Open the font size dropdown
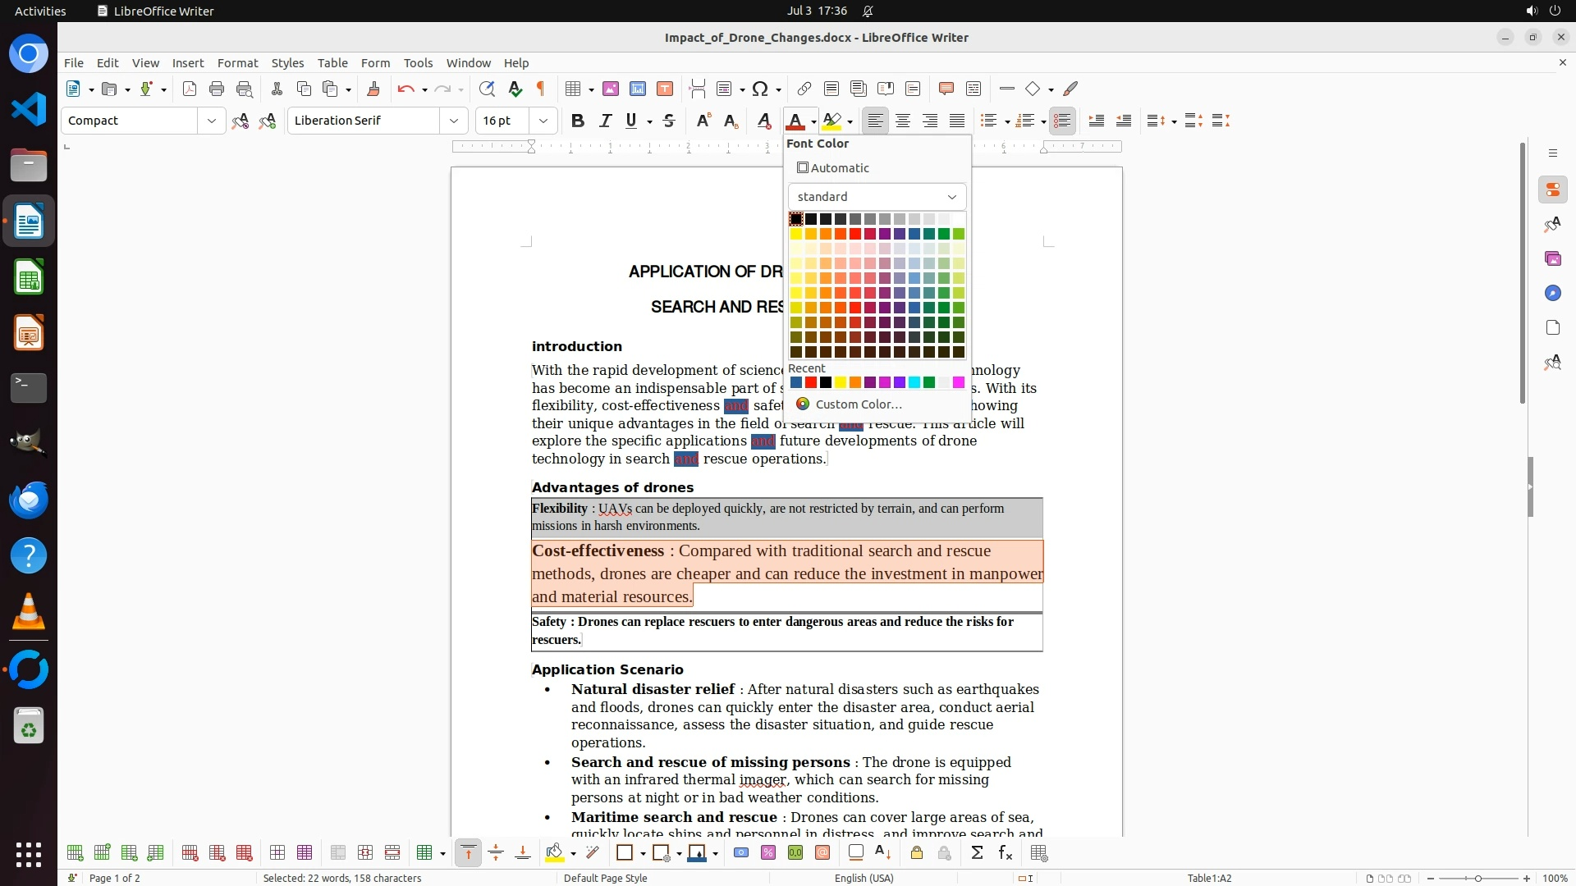 click(543, 121)
